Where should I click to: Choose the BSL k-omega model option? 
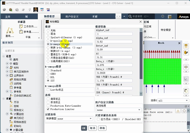48,77
